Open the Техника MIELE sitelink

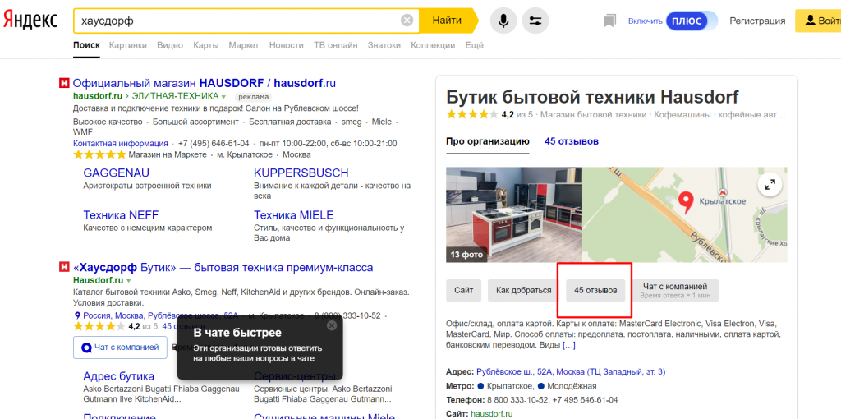tap(293, 215)
